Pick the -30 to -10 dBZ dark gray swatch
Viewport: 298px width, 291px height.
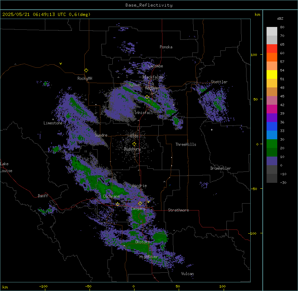point(272,178)
